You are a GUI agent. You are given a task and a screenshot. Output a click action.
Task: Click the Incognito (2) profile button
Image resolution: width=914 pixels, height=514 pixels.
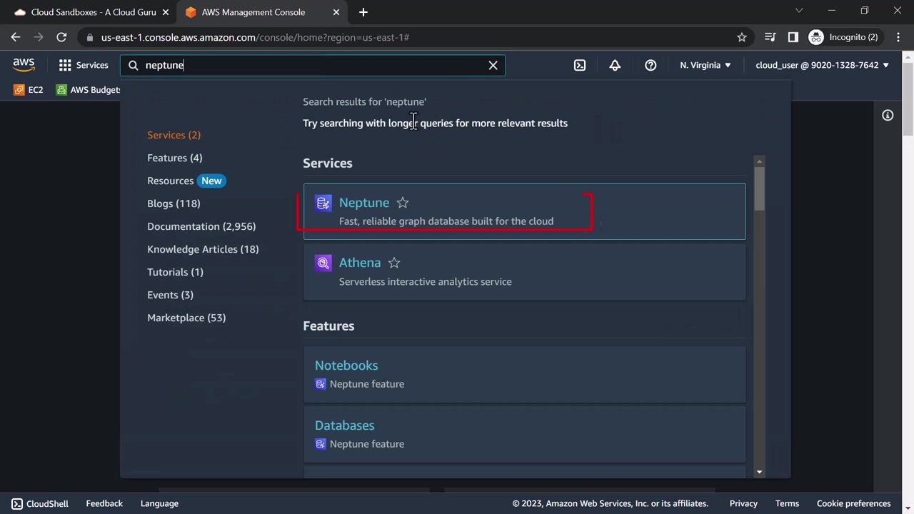[x=843, y=37]
